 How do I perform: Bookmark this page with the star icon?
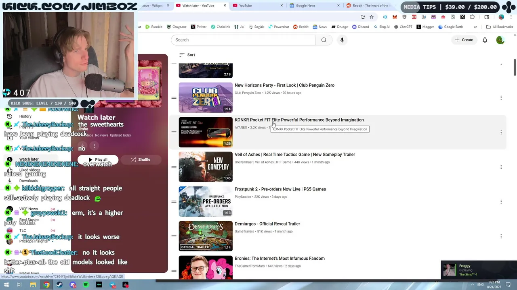(x=372, y=17)
